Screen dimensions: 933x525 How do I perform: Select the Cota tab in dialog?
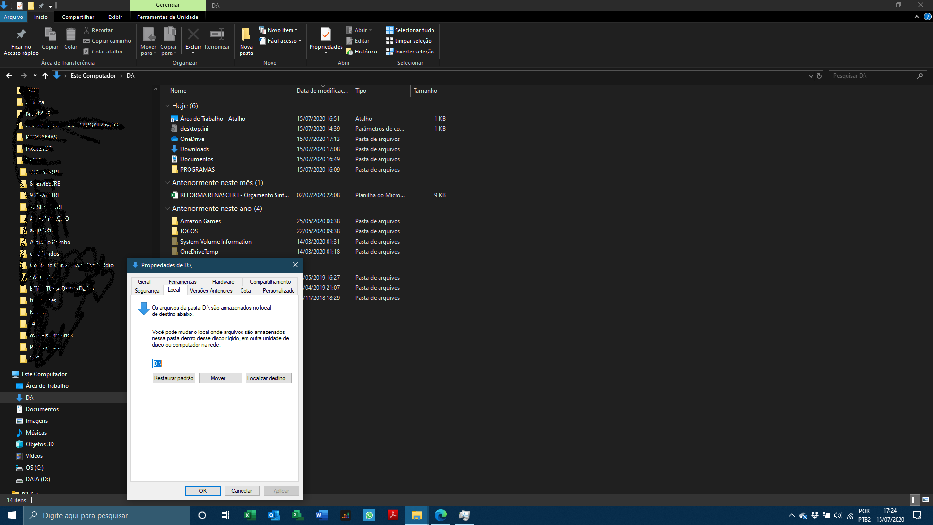pyautogui.click(x=245, y=290)
